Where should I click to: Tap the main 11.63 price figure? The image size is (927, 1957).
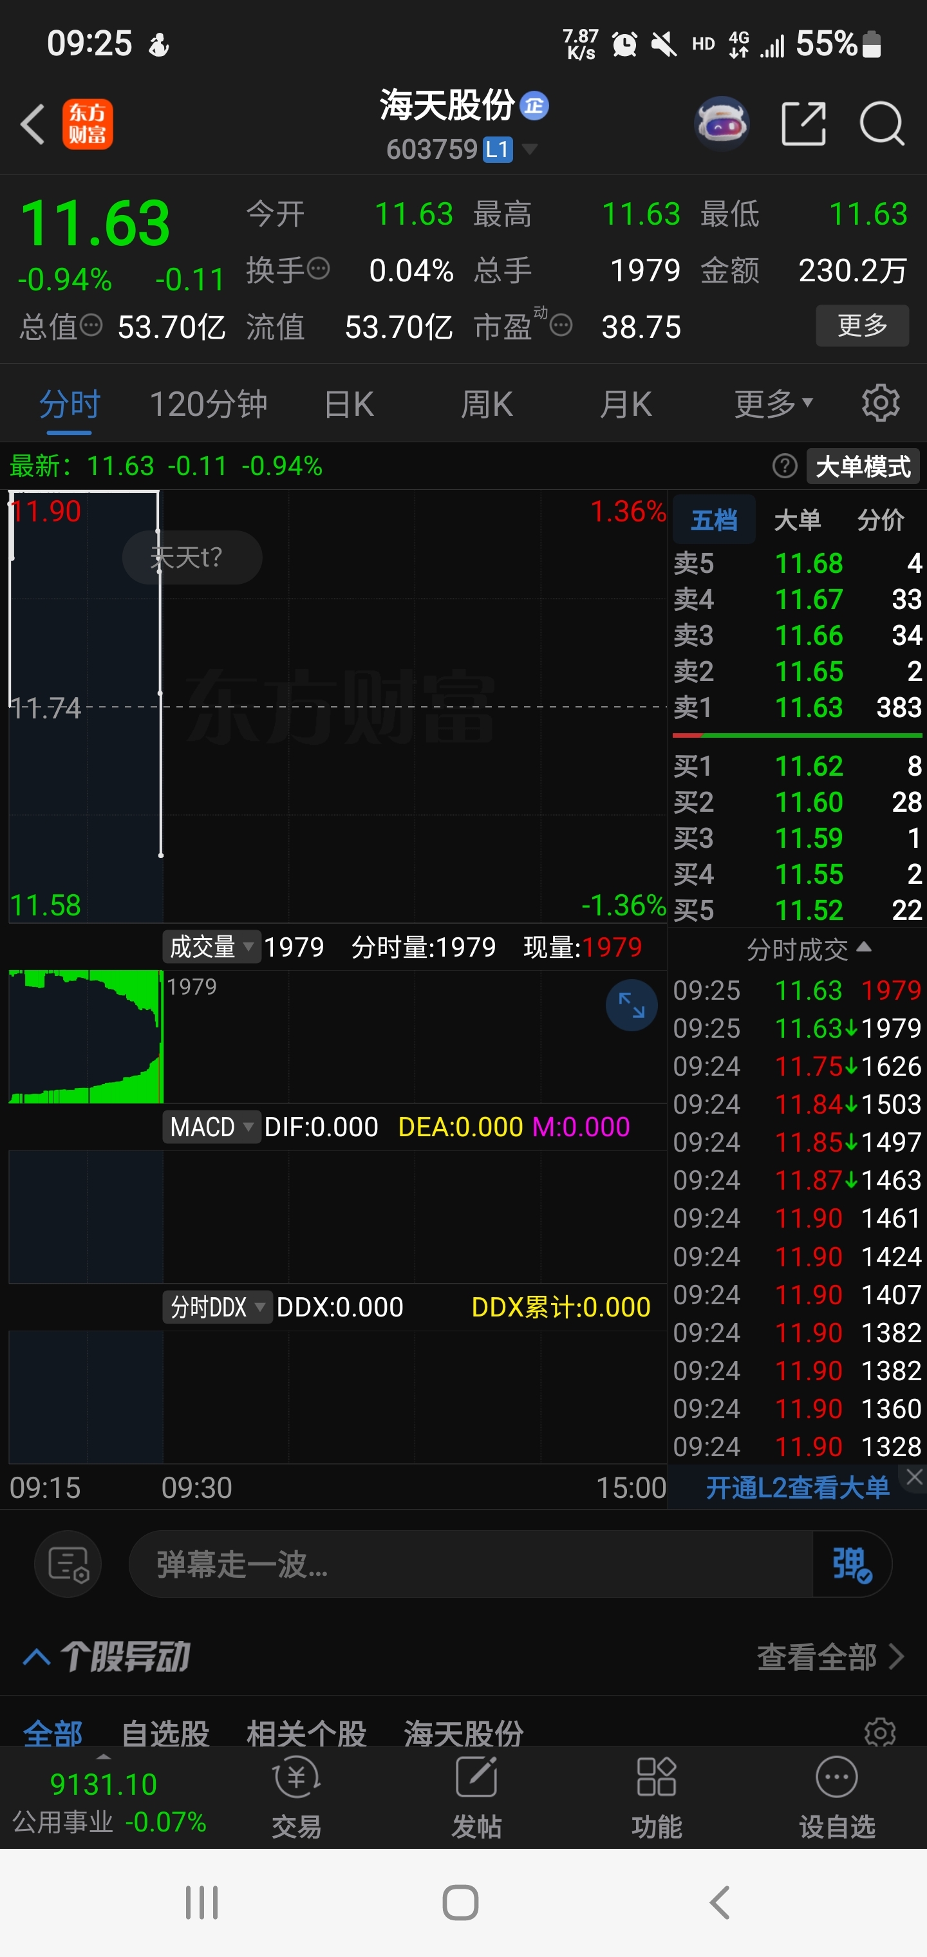[95, 223]
